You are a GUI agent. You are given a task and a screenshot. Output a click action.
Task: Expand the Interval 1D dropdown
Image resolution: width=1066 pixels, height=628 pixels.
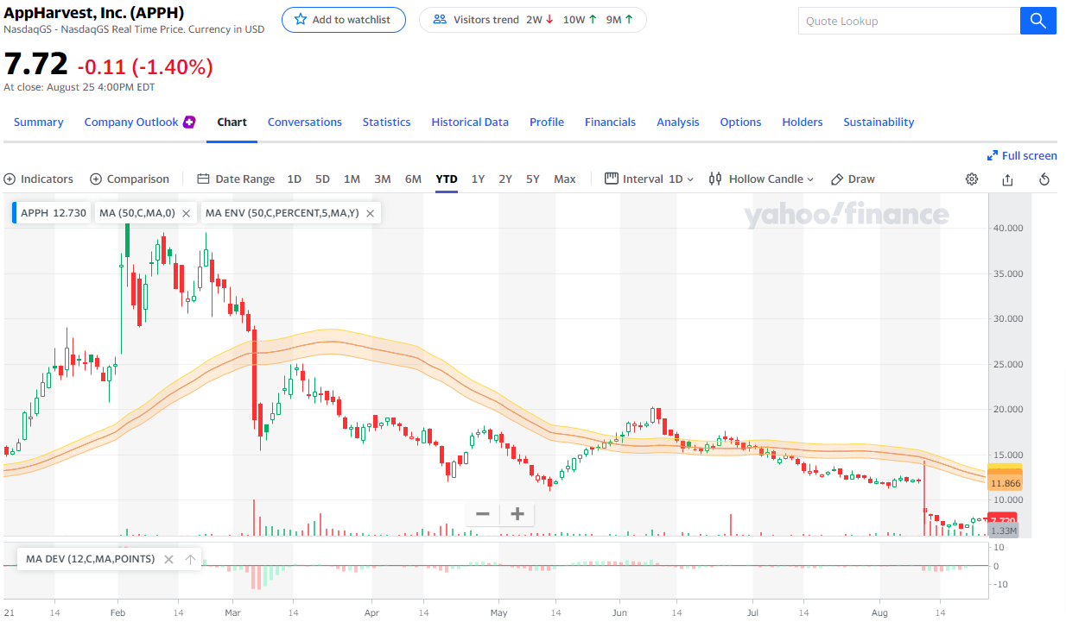[x=649, y=179]
